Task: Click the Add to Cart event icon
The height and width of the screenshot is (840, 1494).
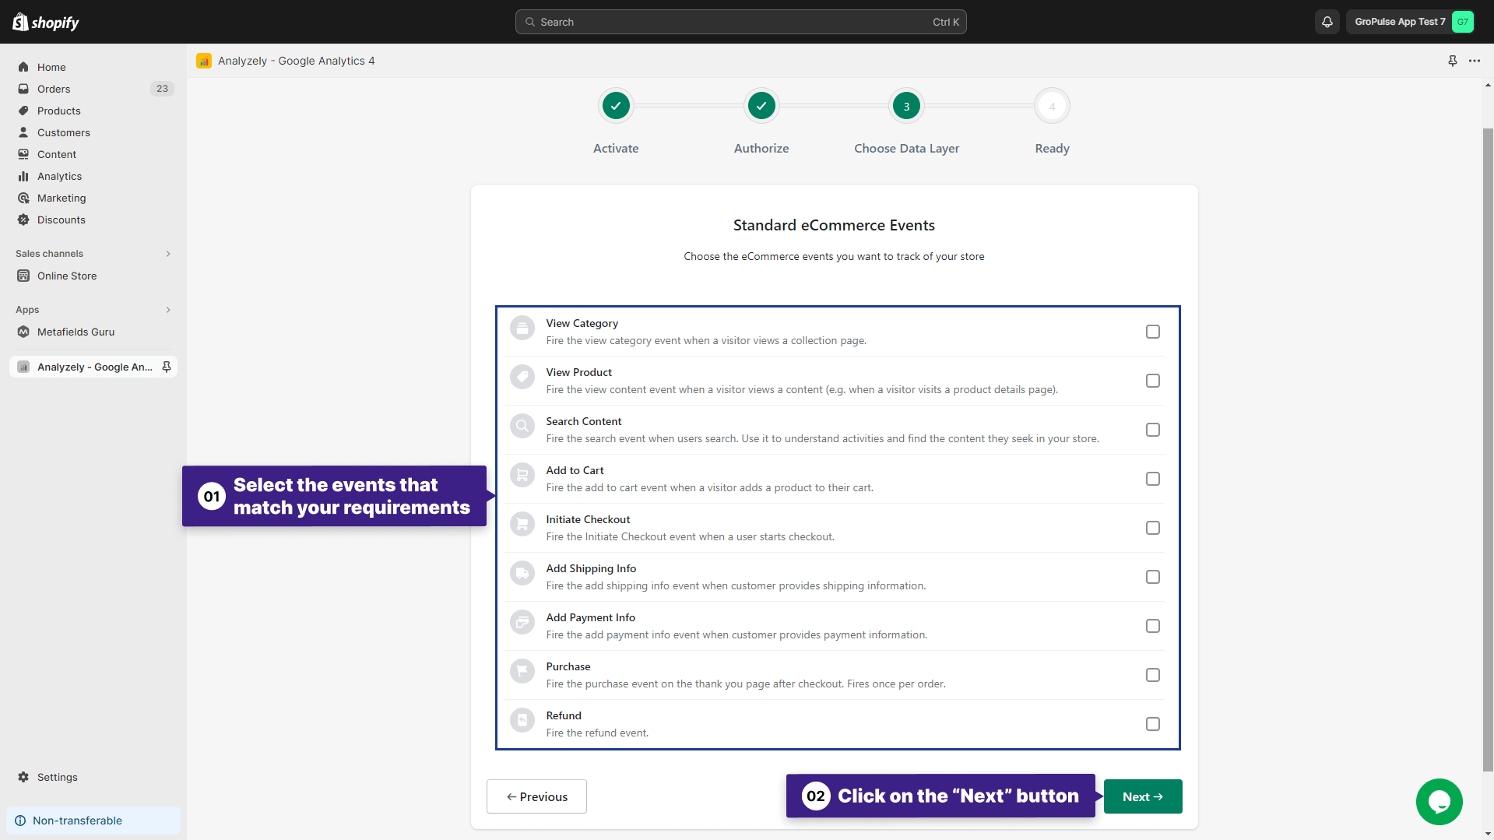Action: [x=522, y=476]
